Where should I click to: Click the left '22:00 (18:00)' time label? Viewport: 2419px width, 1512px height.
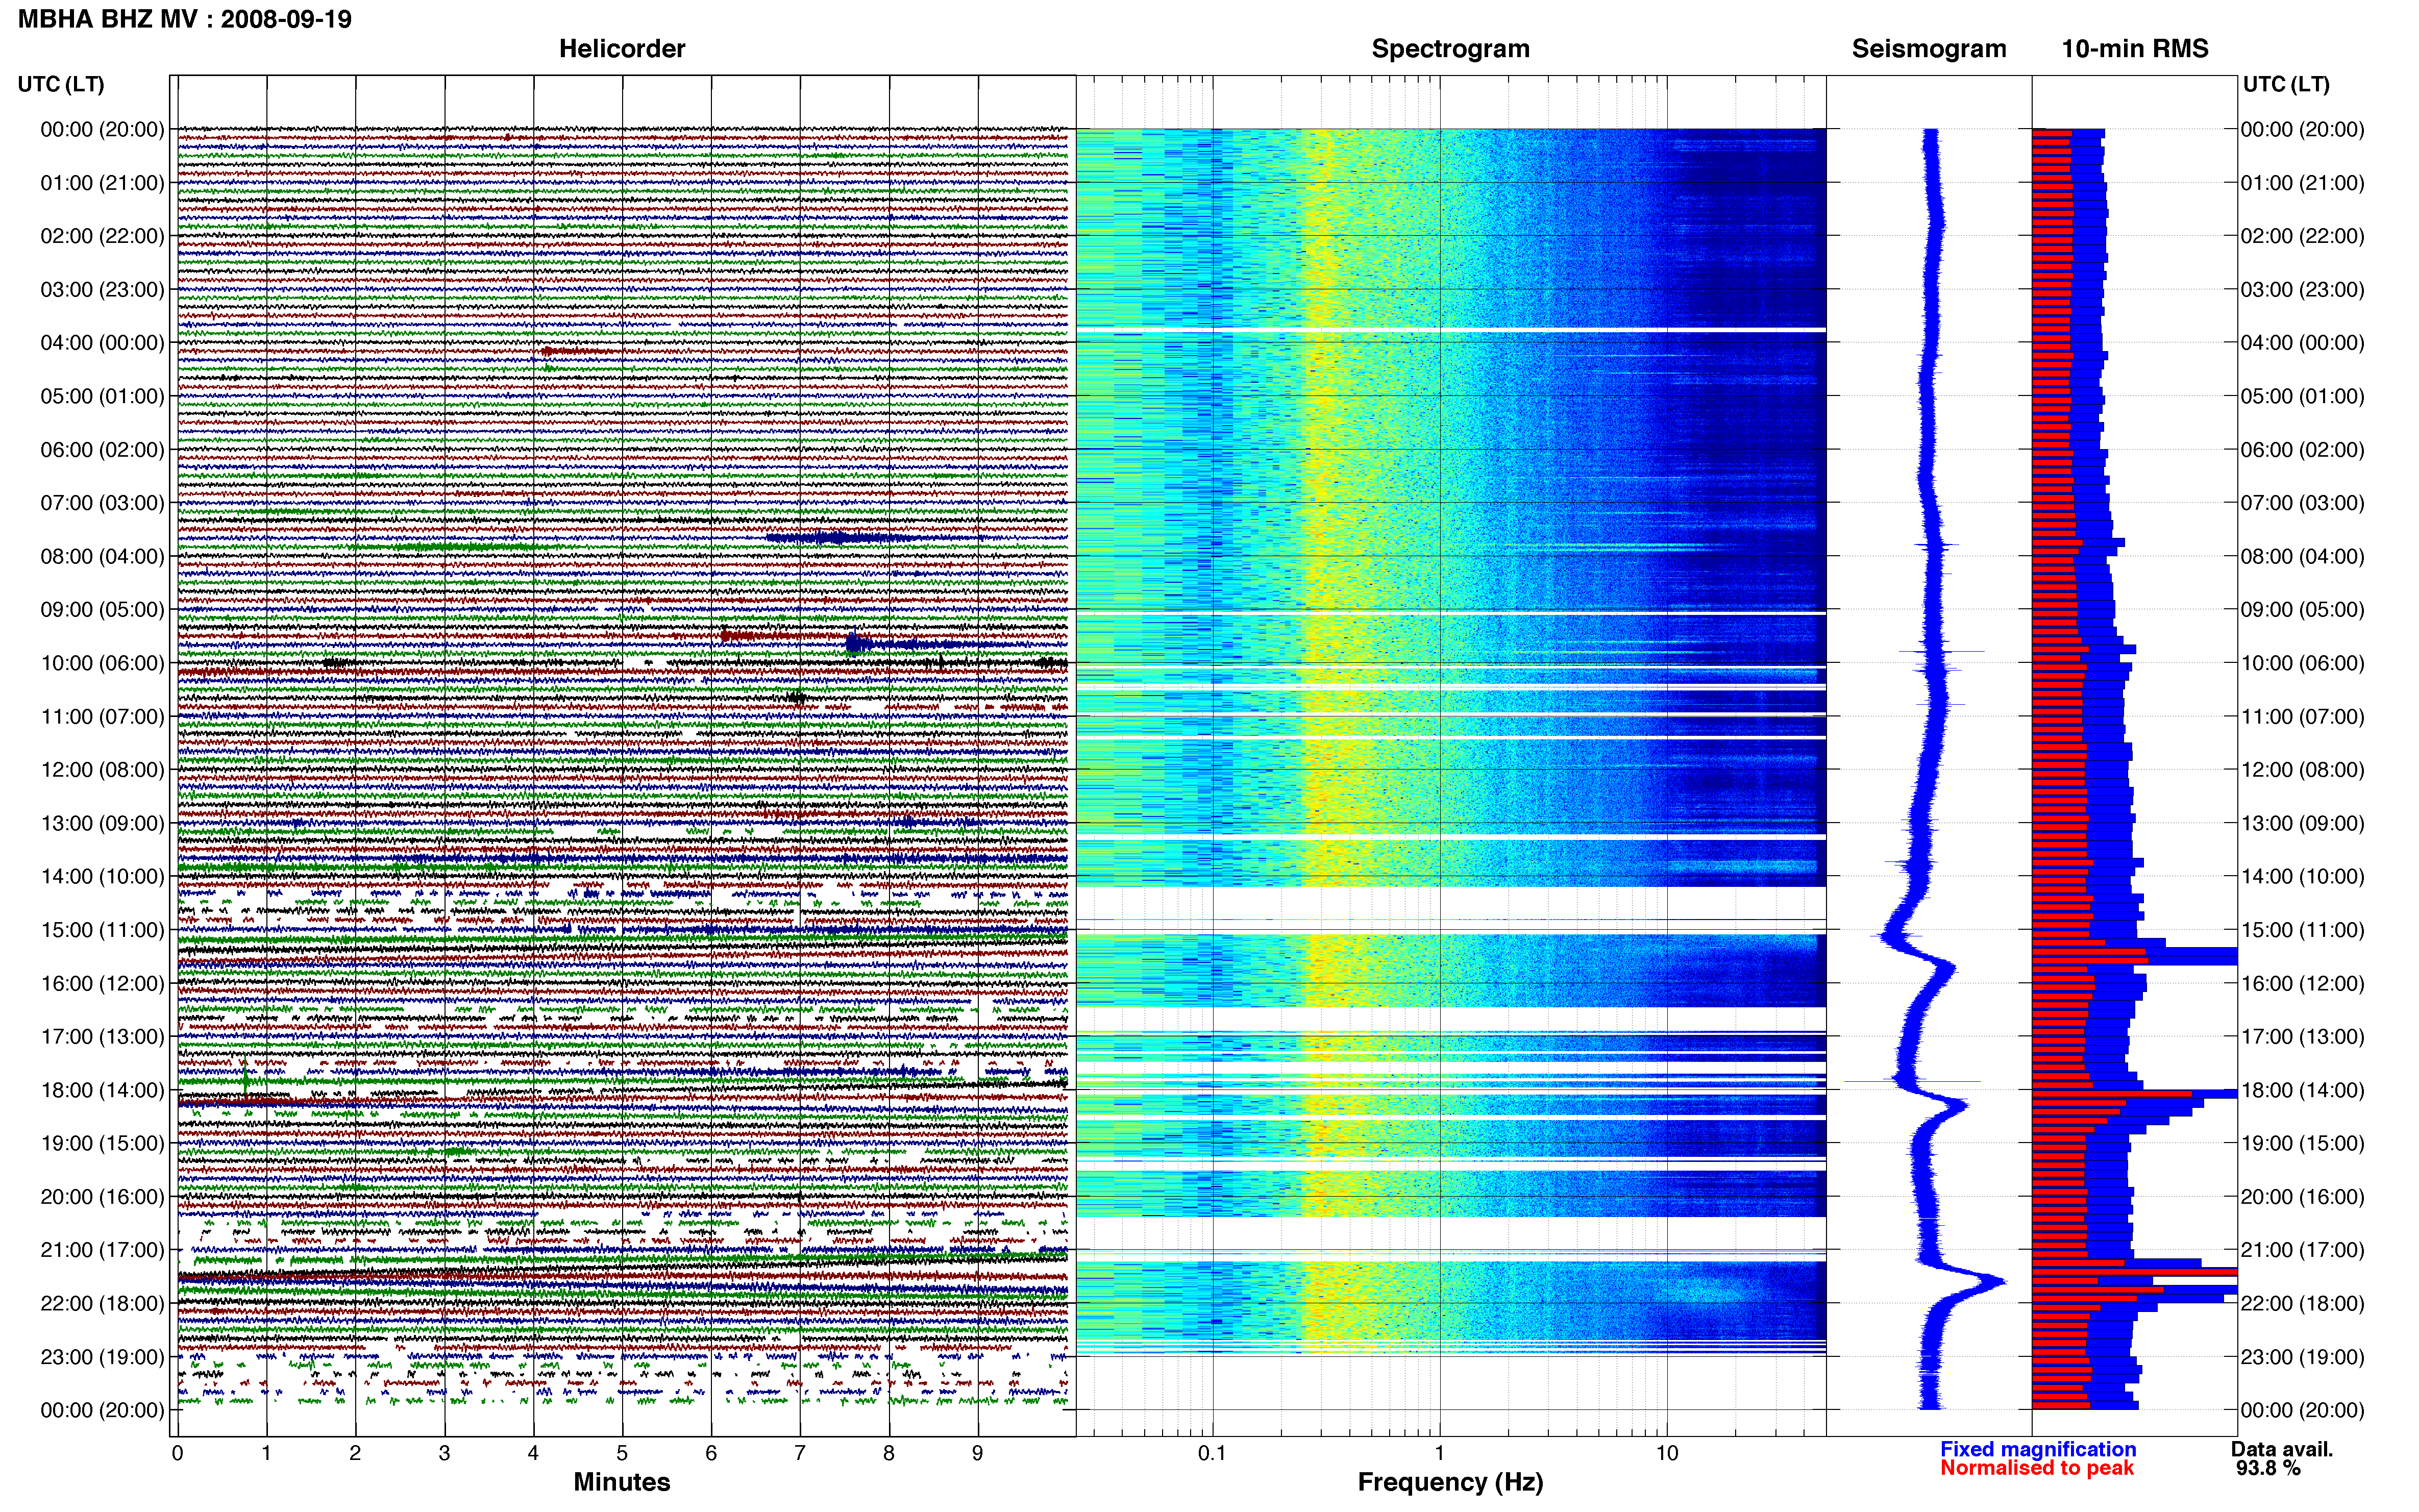(x=102, y=1303)
